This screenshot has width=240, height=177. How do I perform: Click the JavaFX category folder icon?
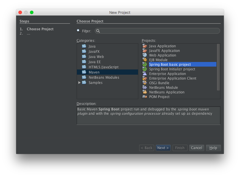pos(84,51)
